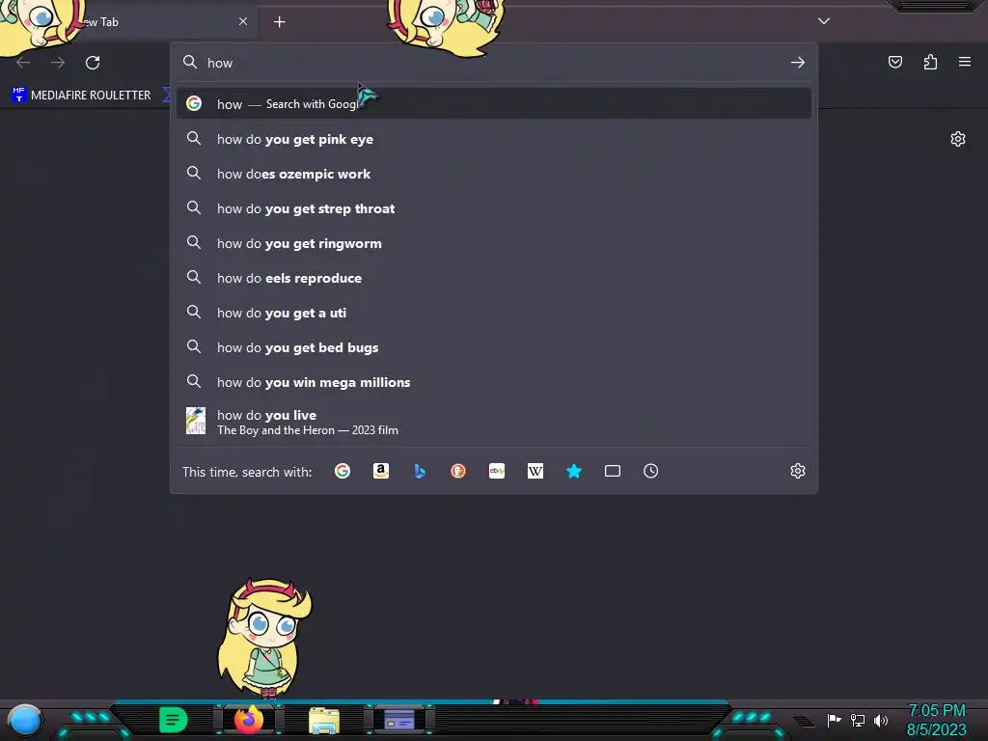Click the address bar containing "how"

coord(494,63)
